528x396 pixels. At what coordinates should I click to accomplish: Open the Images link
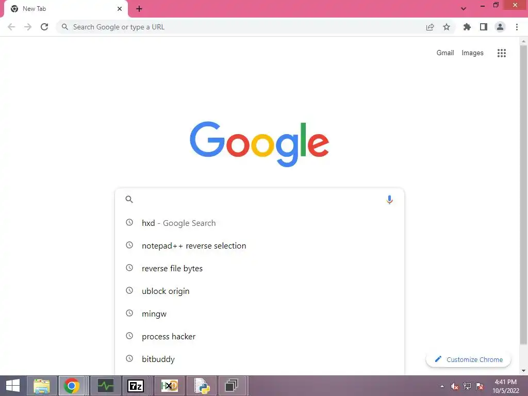click(472, 53)
